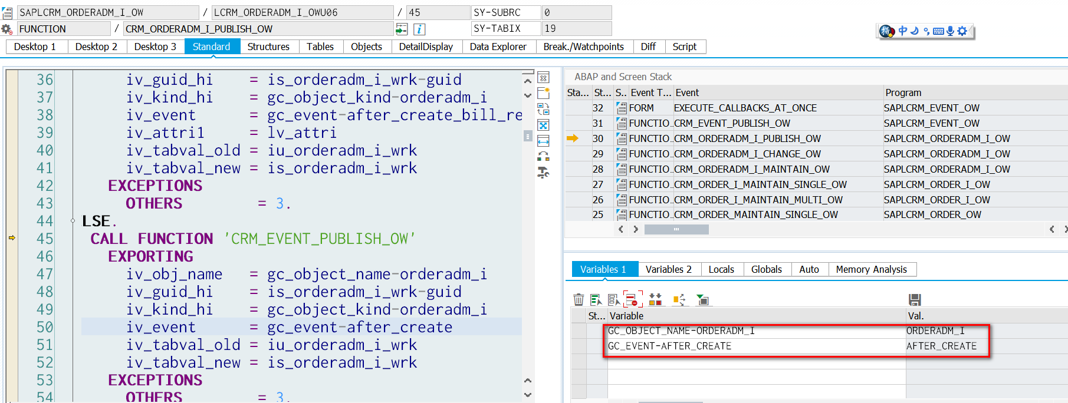Click the gear event-type icon beside FUNCTION
This screenshot has height=403, width=1068.
7,29
